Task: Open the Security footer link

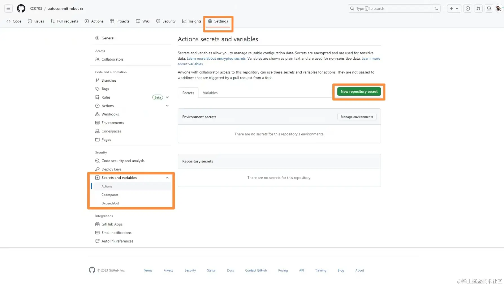Action: 190,270
